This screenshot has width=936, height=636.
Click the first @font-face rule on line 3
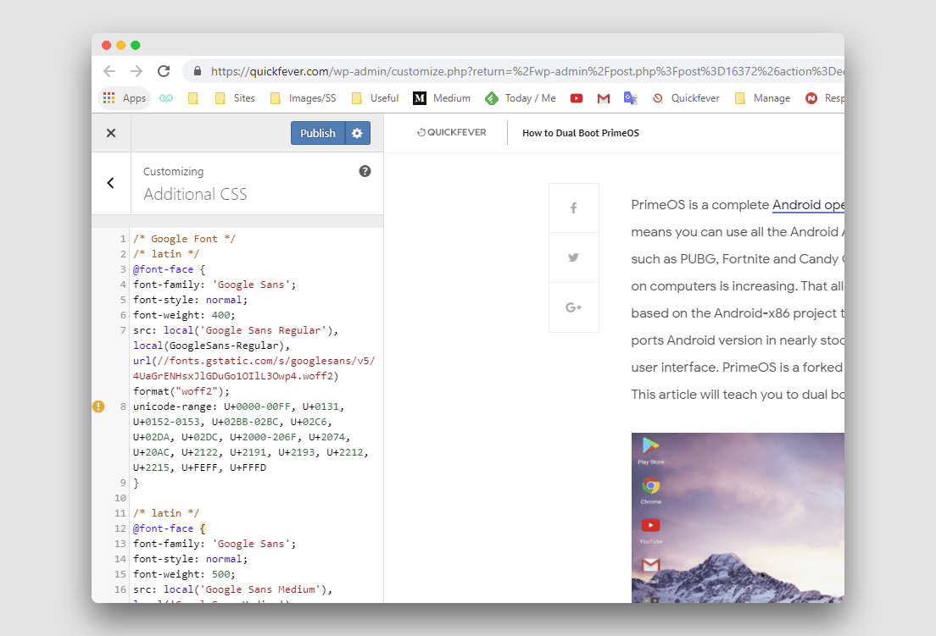(x=169, y=269)
